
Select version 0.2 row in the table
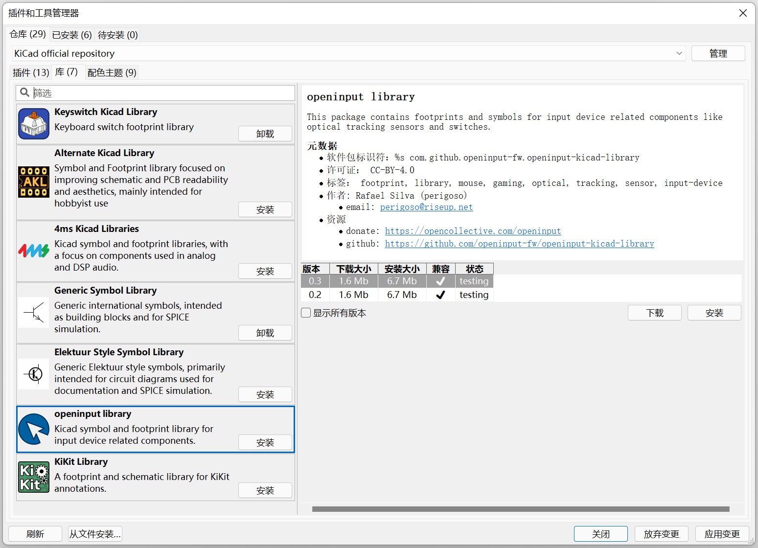point(397,295)
